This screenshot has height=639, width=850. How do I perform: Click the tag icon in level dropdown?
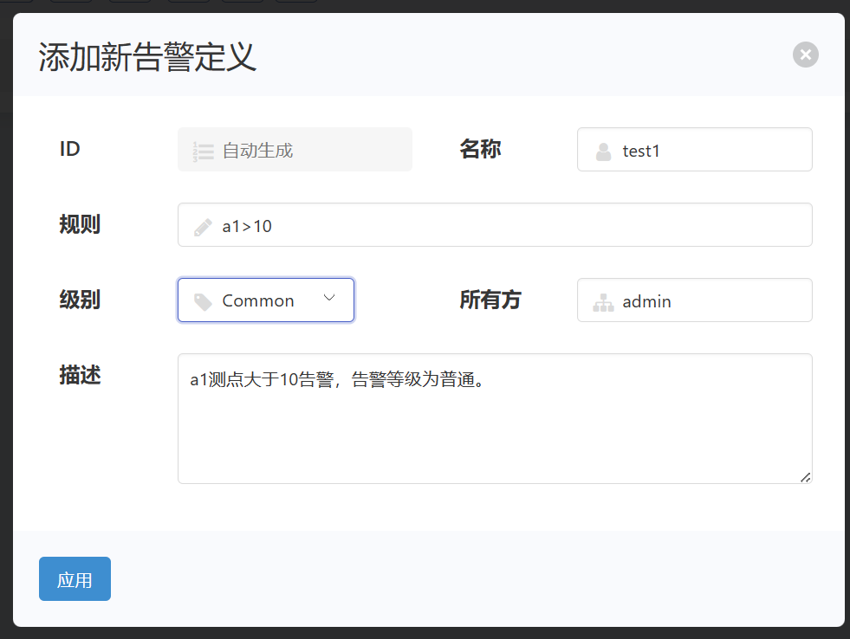pos(203,302)
